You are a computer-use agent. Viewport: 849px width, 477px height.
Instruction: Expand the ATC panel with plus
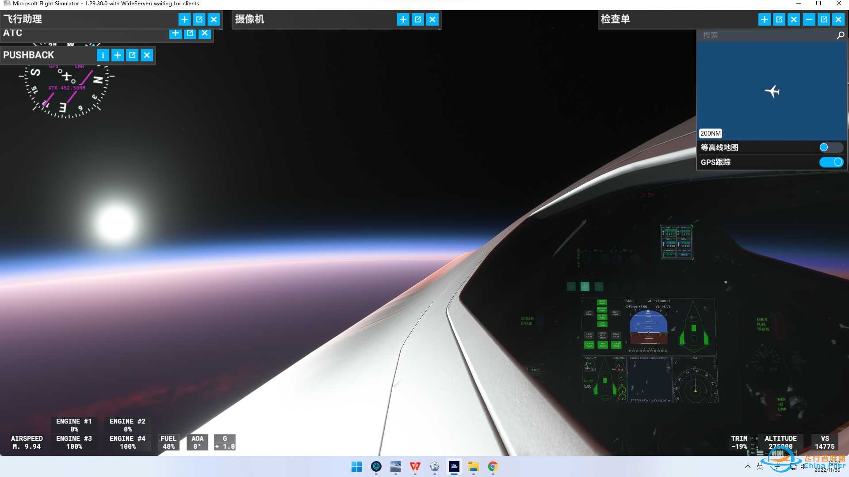click(x=176, y=33)
